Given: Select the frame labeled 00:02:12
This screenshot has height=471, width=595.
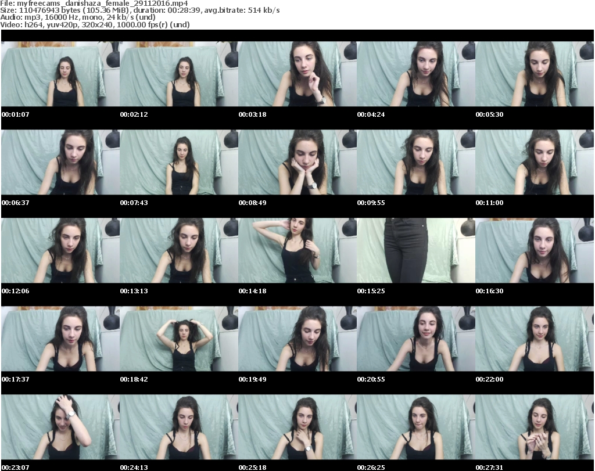Looking at the screenshot, I should pos(178,74).
